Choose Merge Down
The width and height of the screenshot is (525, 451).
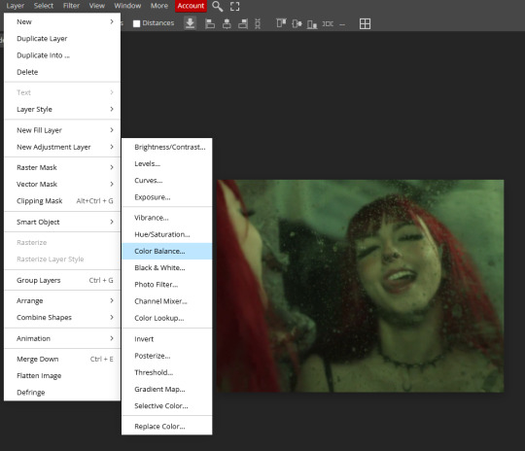62,359
